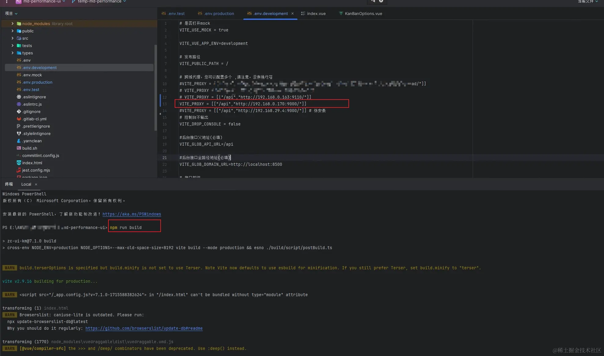Click the .yarnclean file icon
This screenshot has width=604, height=356.
click(x=19, y=141)
